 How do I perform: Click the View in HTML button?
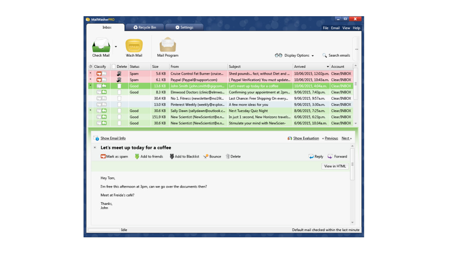point(335,166)
